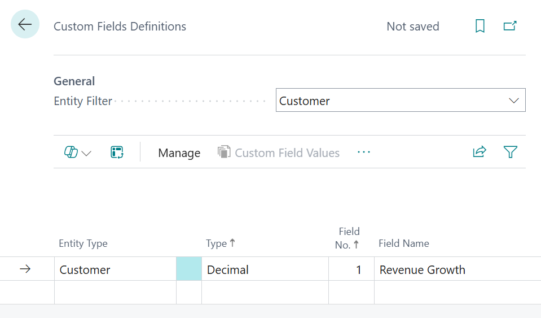Expand the Copilot dropdown chevron
Image resolution: width=541 pixels, height=318 pixels.
point(86,154)
